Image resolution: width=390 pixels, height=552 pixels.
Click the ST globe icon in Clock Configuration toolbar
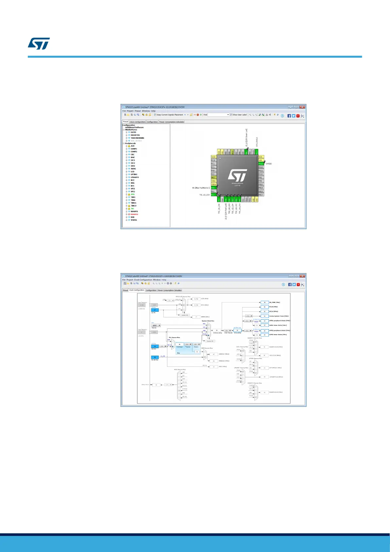(x=283, y=285)
